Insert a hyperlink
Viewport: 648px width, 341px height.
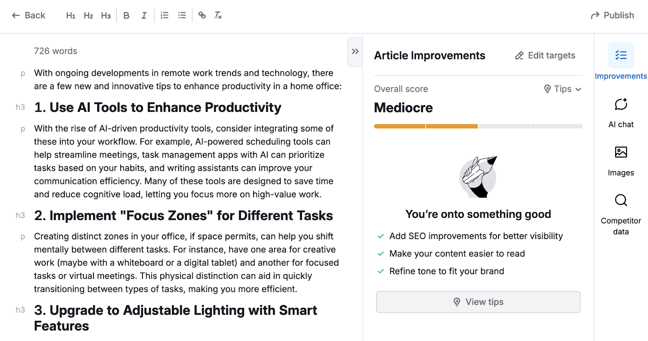coord(202,15)
